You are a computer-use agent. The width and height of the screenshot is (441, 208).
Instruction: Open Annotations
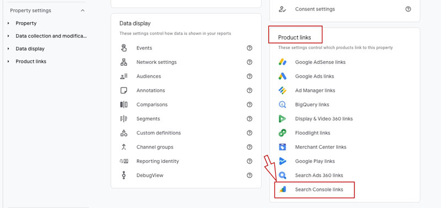point(150,90)
